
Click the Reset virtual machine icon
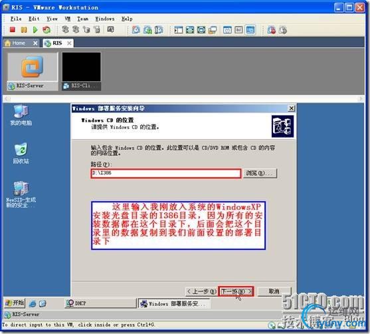coord(46,30)
